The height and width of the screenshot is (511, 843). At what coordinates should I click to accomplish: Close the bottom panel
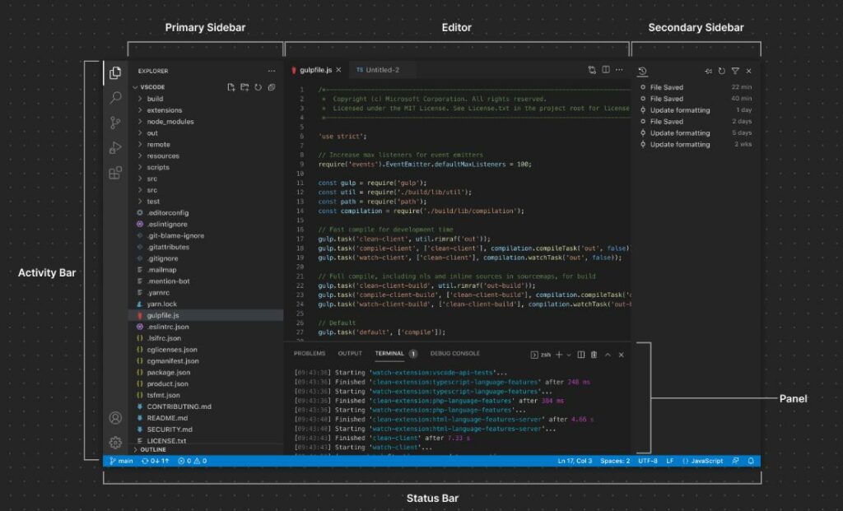point(621,355)
